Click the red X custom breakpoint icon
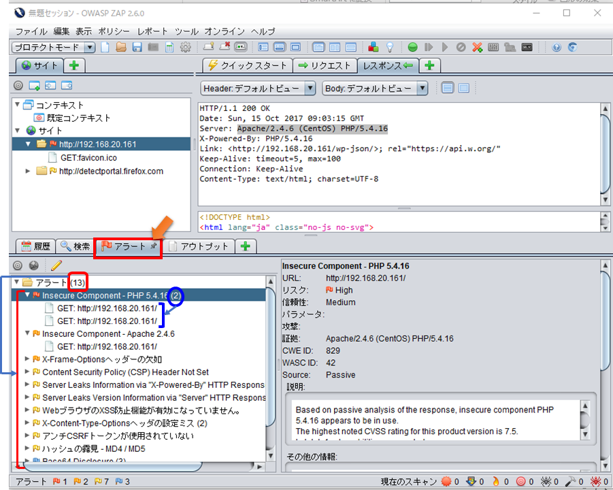Screen dimensions: 613x490 (x=477, y=48)
